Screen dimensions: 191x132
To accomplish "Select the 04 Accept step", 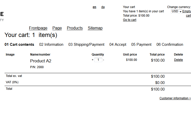I will 118,45.
